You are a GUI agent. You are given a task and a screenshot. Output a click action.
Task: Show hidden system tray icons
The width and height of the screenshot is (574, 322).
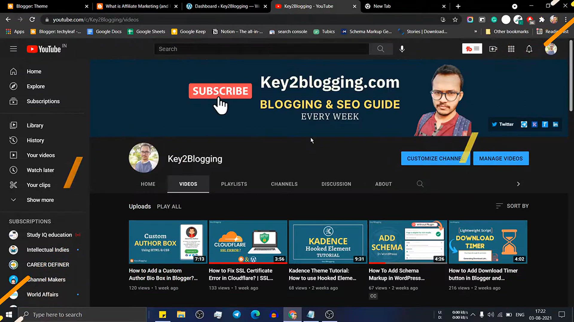pos(473,315)
